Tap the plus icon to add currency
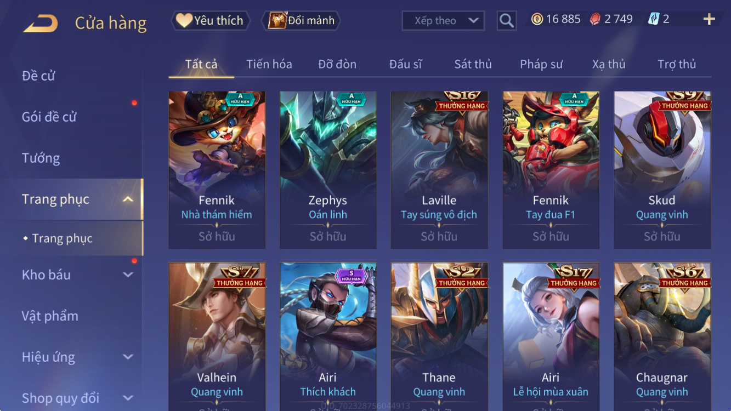This screenshot has width=731, height=411. tap(709, 19)
